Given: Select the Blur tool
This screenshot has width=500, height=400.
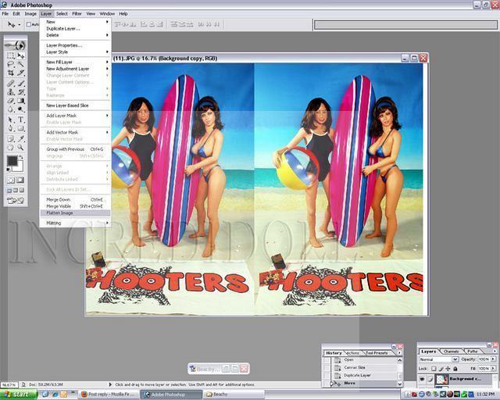Looking at the screenshot, I should click(x=11, y=109).
